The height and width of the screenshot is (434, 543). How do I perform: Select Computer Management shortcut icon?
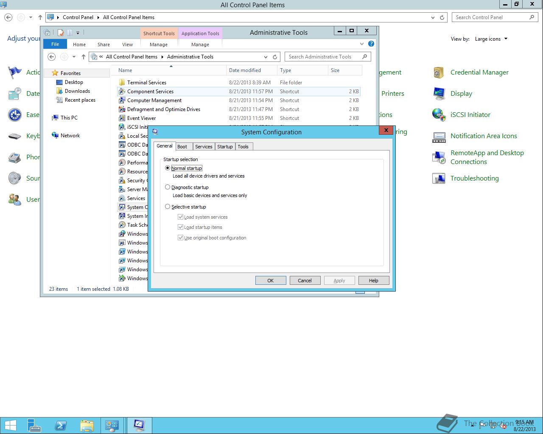pyautogui.click(x=122, y=100)
